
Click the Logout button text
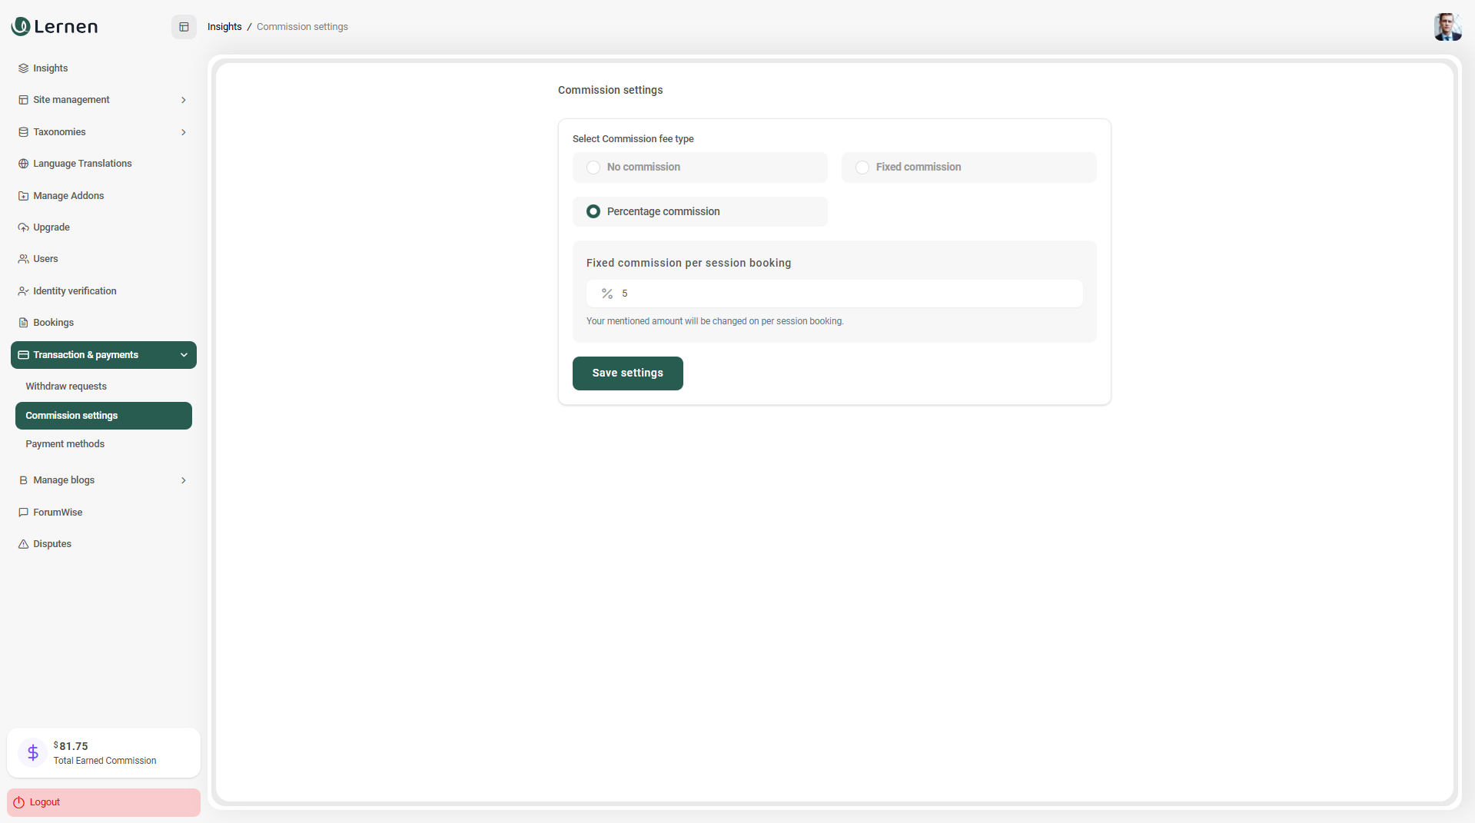(x=45, y=802)
